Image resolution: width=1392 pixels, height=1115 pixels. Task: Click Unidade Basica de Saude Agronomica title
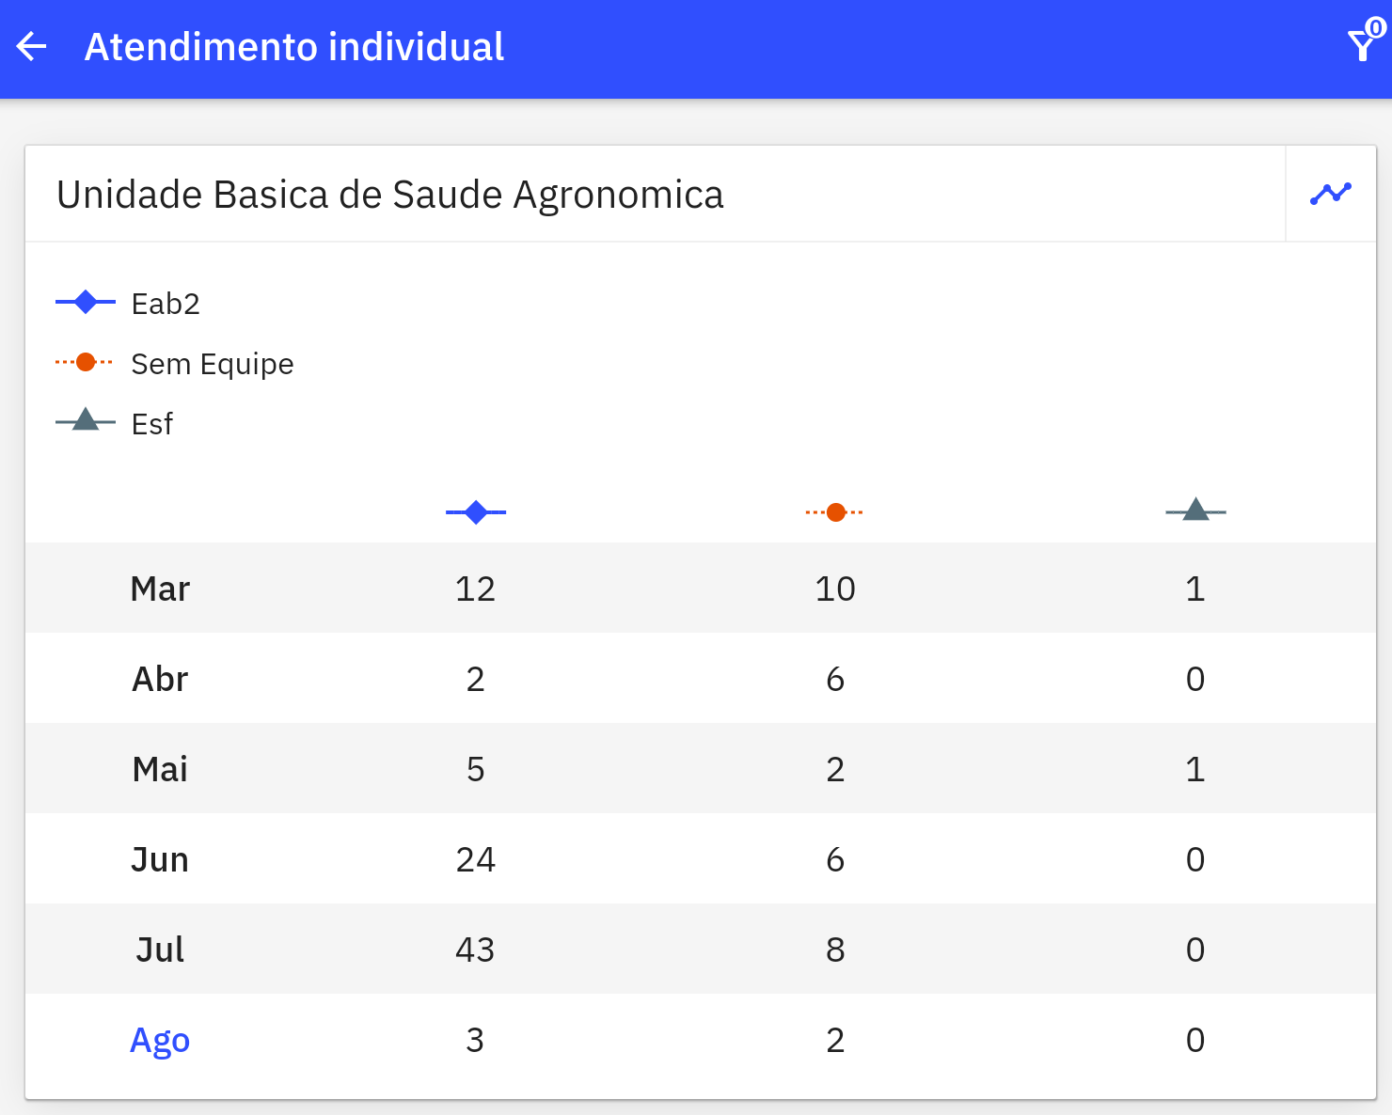click(x=390, y=195)
